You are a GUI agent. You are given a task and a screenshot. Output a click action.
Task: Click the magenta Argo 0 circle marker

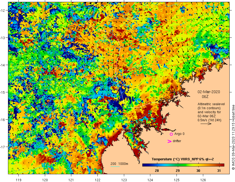pyautogui.click(x=171, y=134)
